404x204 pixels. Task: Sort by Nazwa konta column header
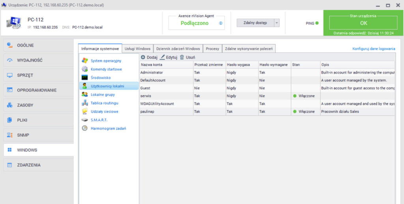(x=166, y=65)
